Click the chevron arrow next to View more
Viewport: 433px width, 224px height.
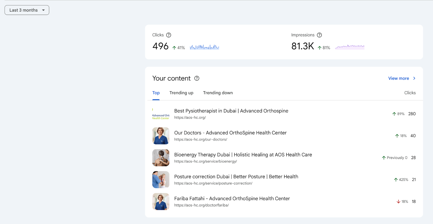tap(414, 78)
